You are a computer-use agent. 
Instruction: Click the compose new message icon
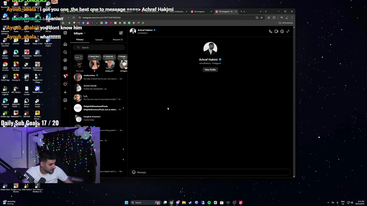click(x=121, y=33)
